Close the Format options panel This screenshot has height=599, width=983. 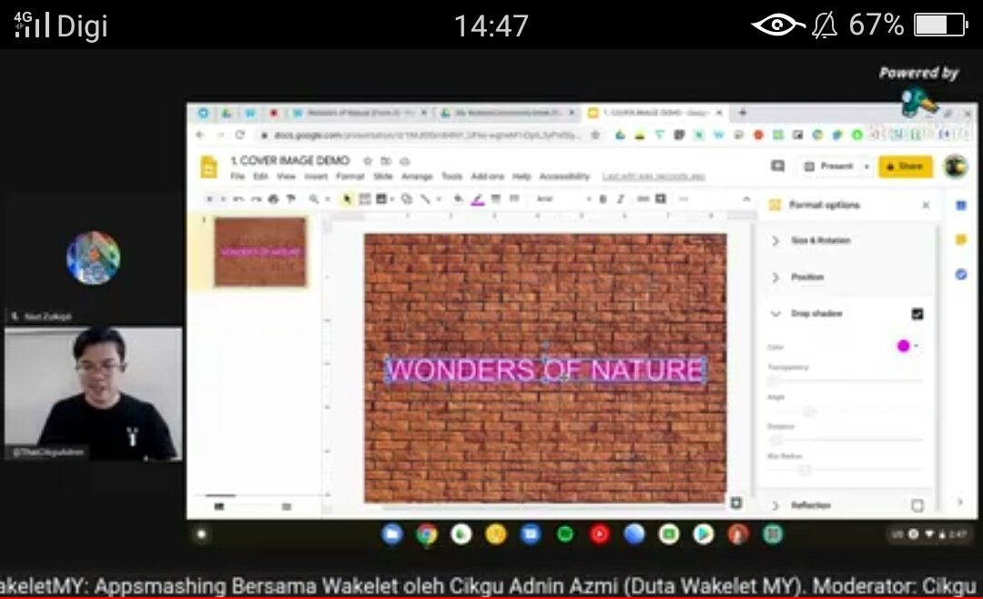coord(926,205)
